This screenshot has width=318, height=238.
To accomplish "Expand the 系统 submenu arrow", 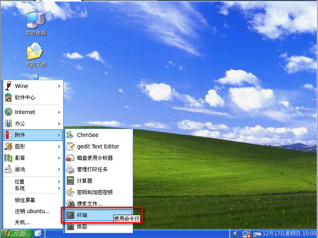I will click(59, 188).
